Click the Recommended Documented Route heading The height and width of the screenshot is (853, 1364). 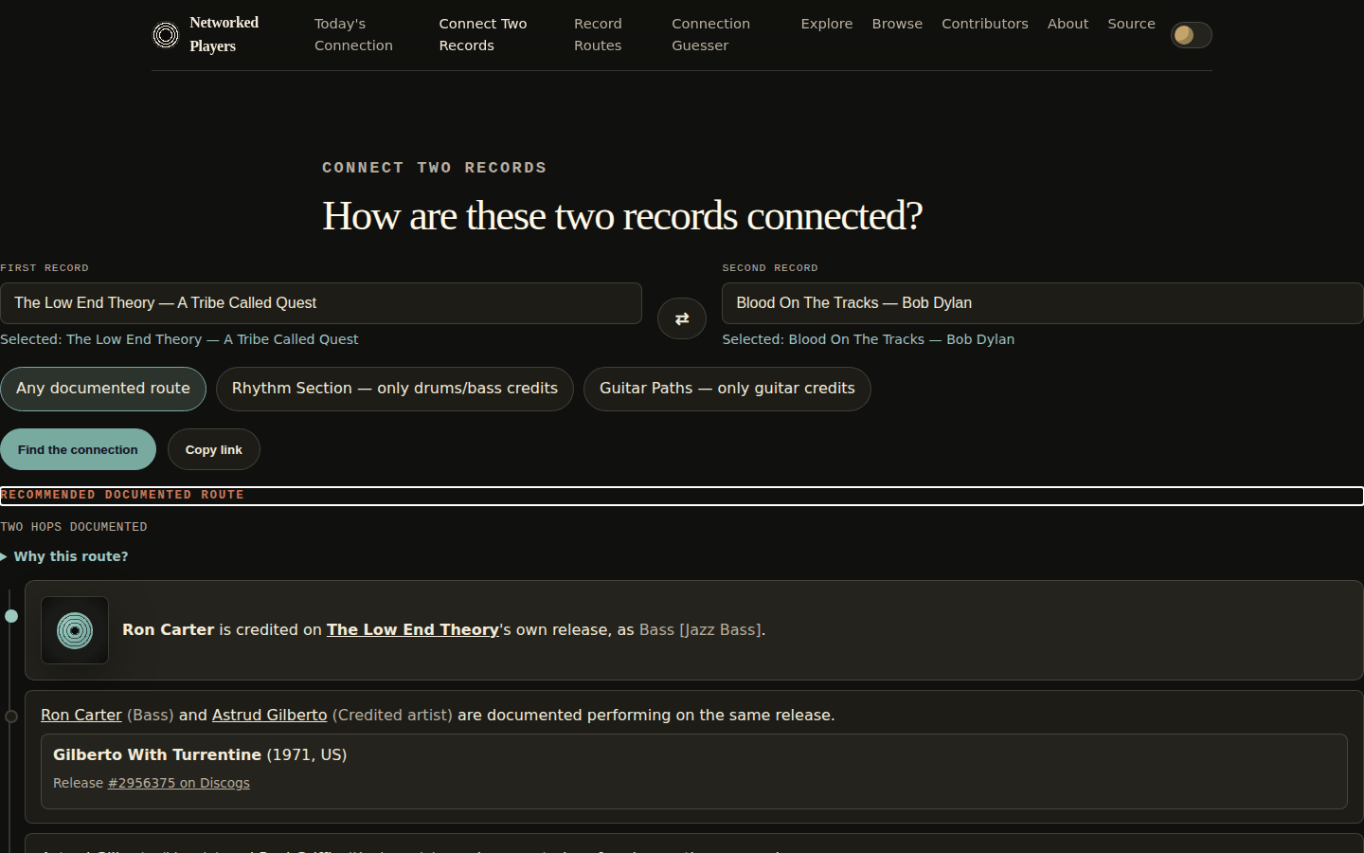pos(122,495)
